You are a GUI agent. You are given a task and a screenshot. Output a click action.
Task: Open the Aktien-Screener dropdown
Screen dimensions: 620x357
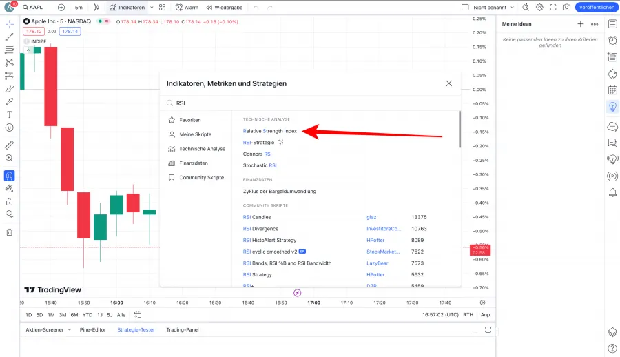click(x=48, y=329)
